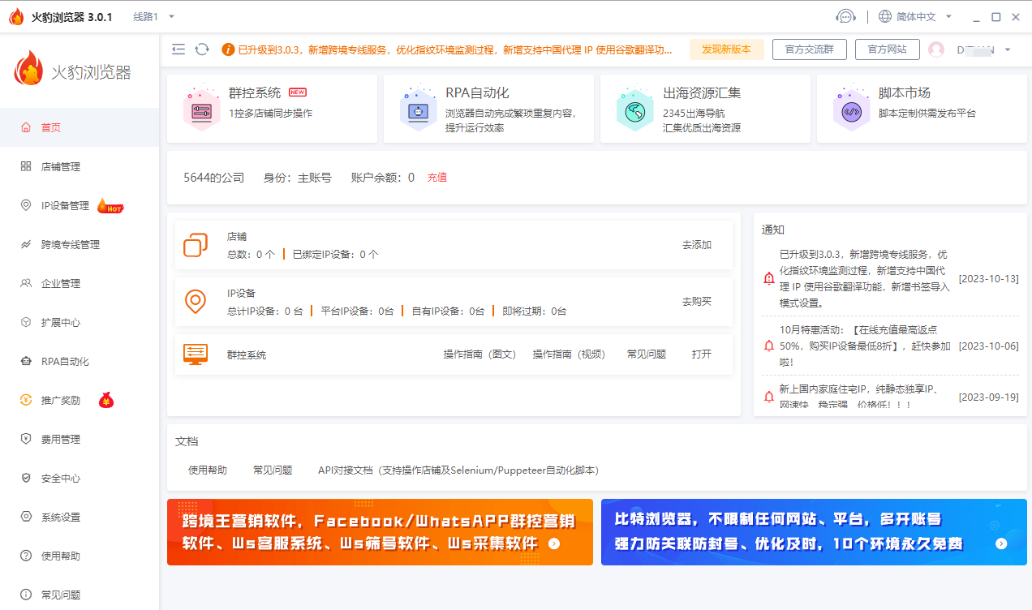Viewport: 1032px width, 610px height.
Task: Click 去购买 in the IP设备 row
Action: 696,302
